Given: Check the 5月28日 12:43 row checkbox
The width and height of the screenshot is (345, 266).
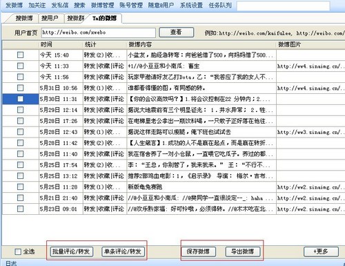Looking at the screenshot, I should coord(21,132).
